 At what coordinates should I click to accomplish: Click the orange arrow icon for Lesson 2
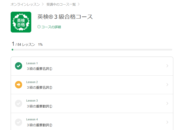click(19, 85)
